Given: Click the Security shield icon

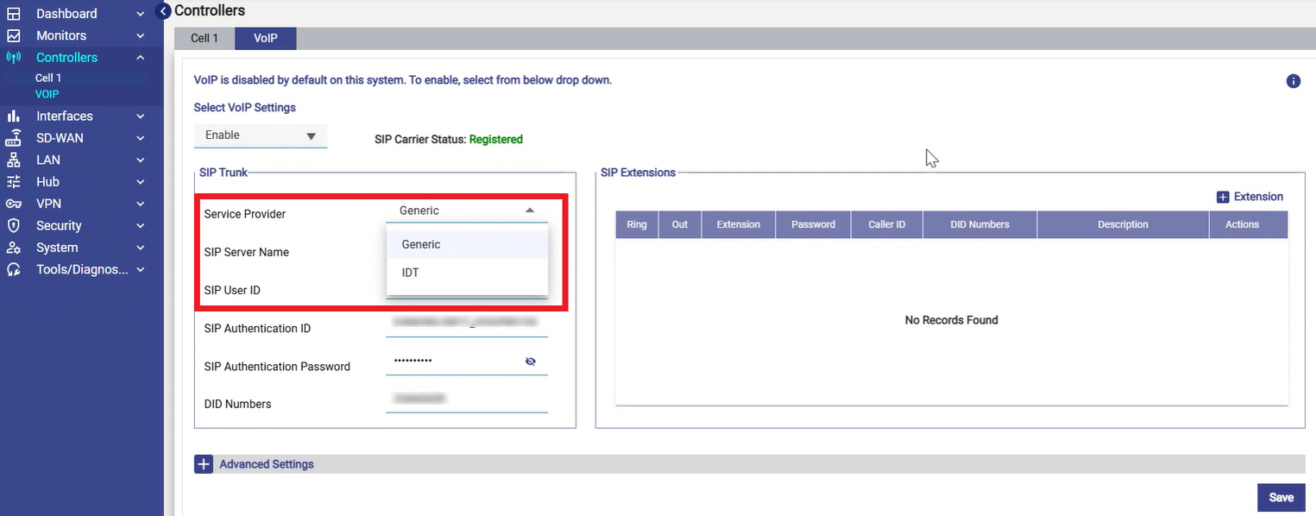Looking at the screenshot, I should [x=13, y=225].
